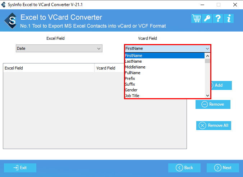Click the dropdown list scroll down arrow

click(x=207, y=96)
